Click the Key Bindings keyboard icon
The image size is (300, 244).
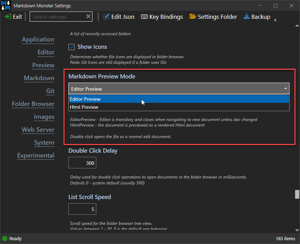pos(144,17)
